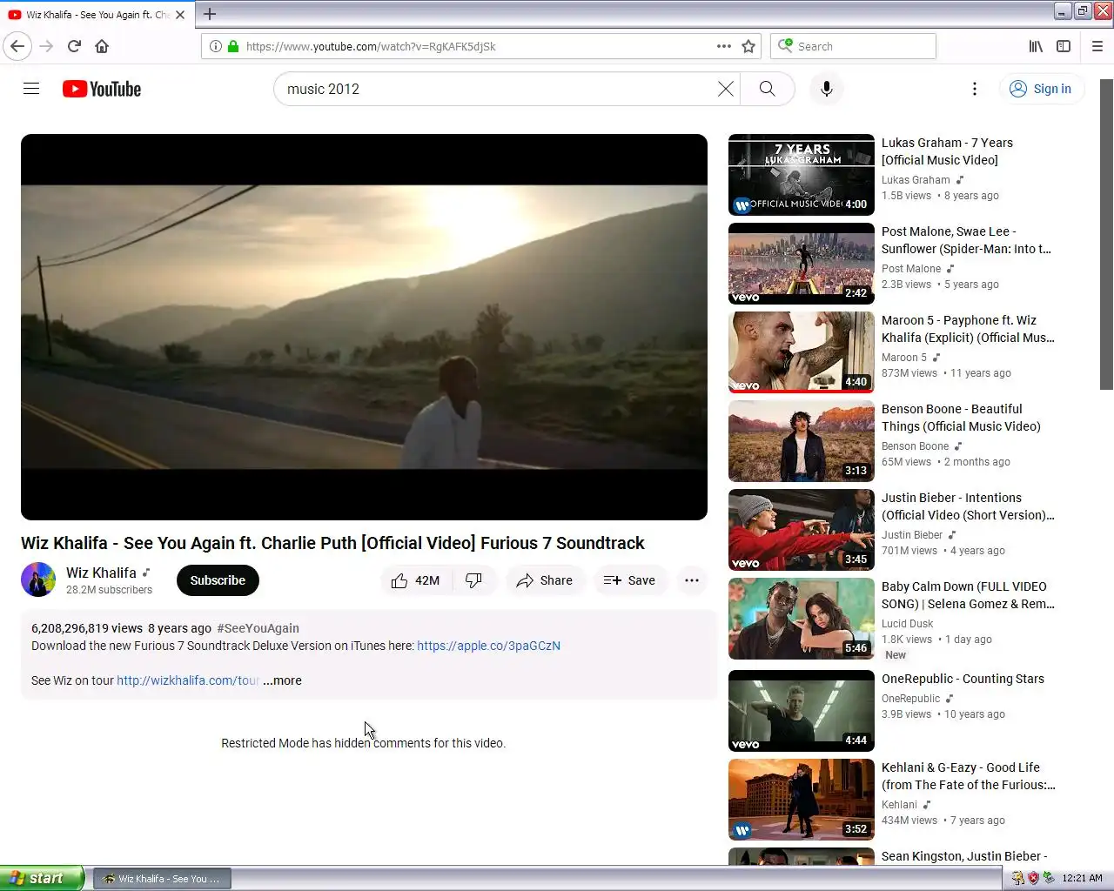Start voice search with the microphone icon
1114x891 pixels.
[827, 89]
